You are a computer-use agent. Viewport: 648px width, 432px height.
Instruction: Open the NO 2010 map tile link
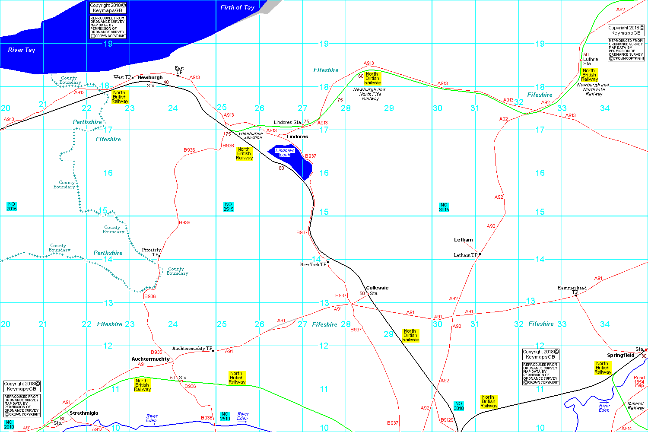coord(9,425)
